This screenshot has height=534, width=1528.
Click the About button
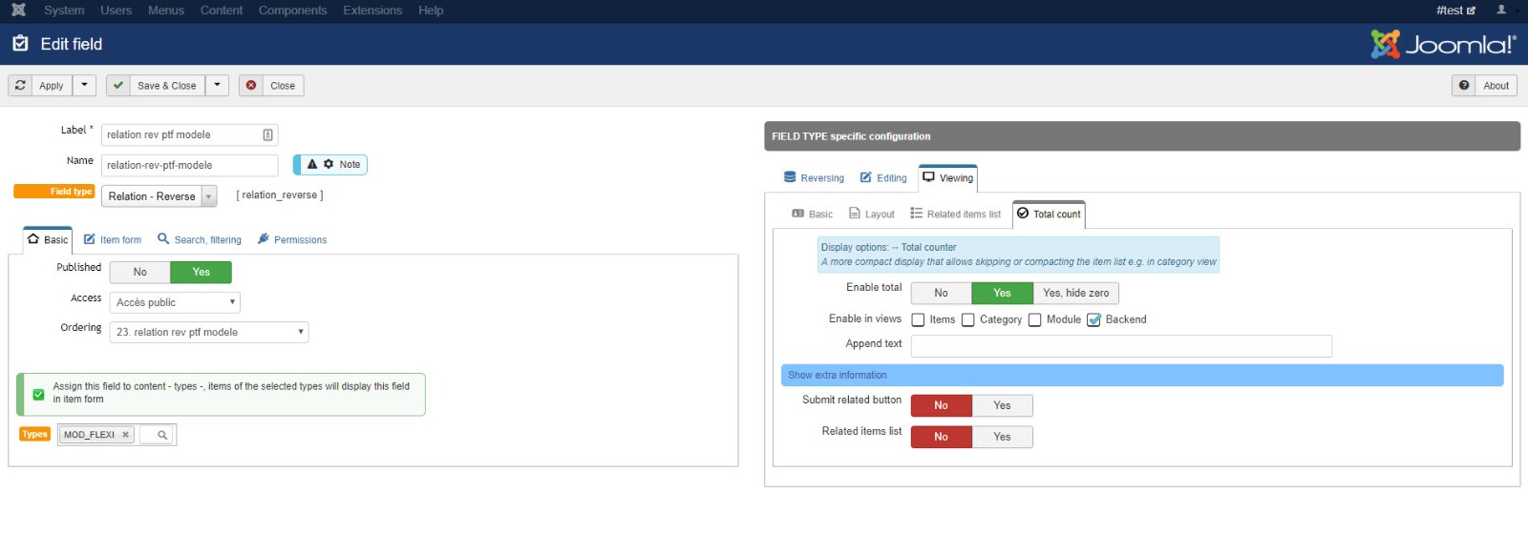tap(1484, 85)
